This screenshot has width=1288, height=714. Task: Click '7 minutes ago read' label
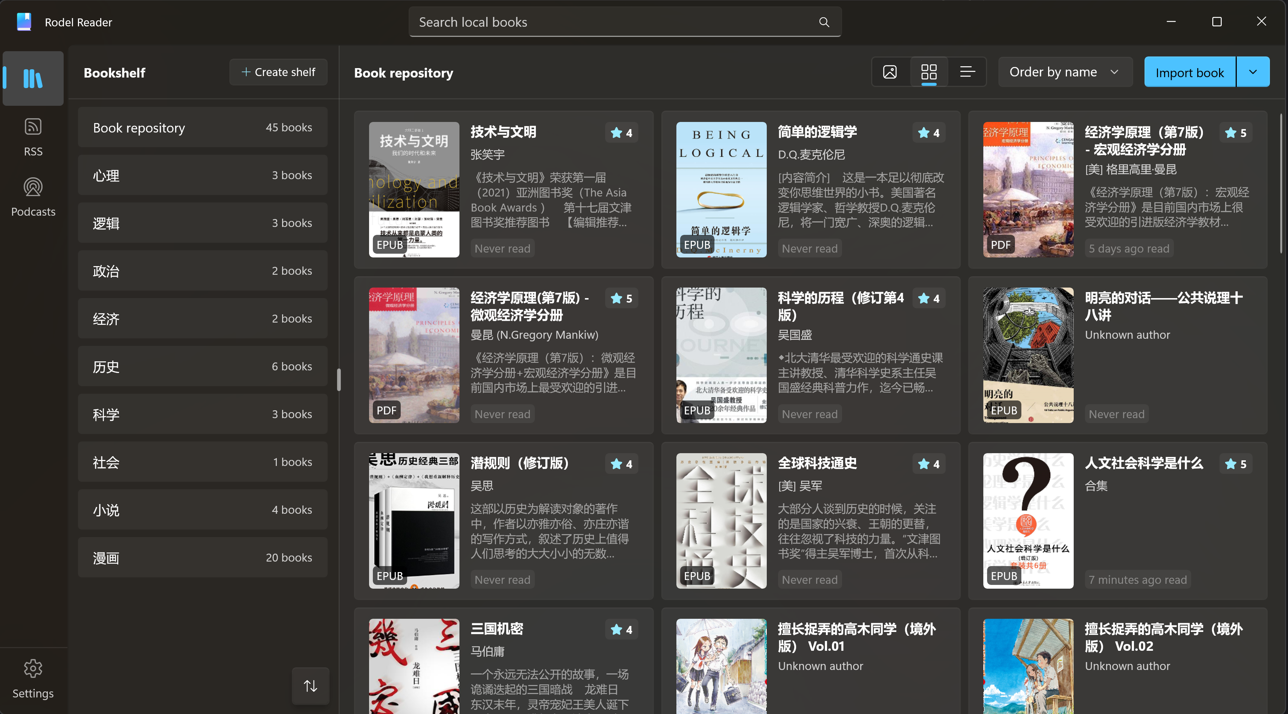(1137, 580)
